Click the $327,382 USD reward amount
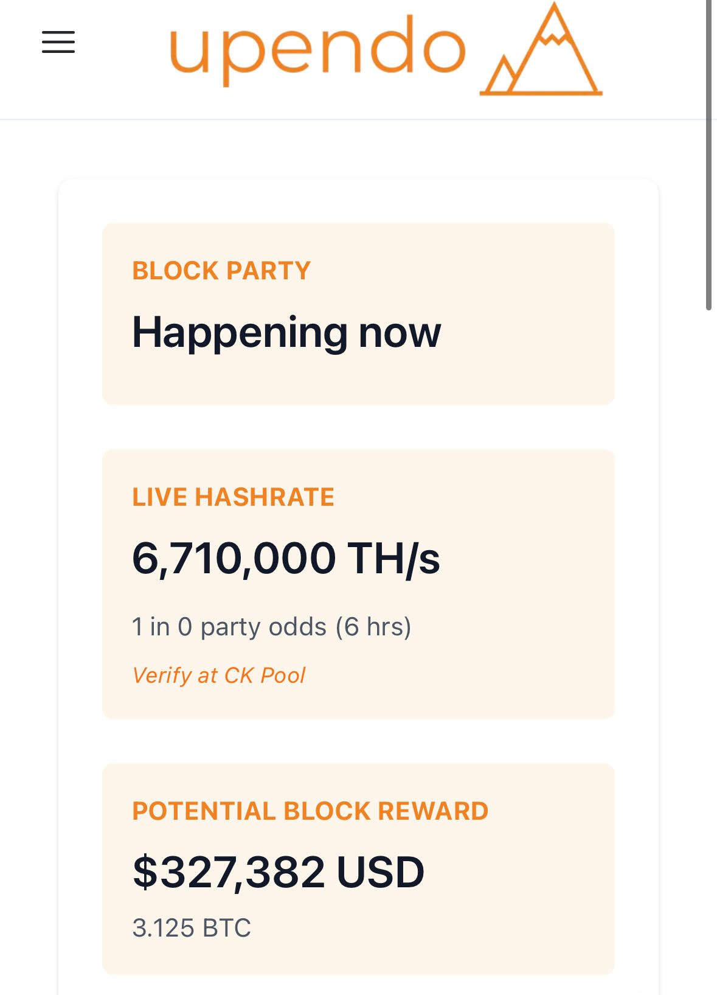 [x=278, y=872]
